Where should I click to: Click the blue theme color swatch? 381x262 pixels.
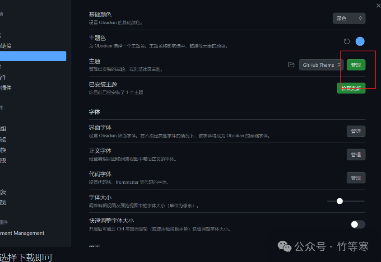(x=360, y=41)
